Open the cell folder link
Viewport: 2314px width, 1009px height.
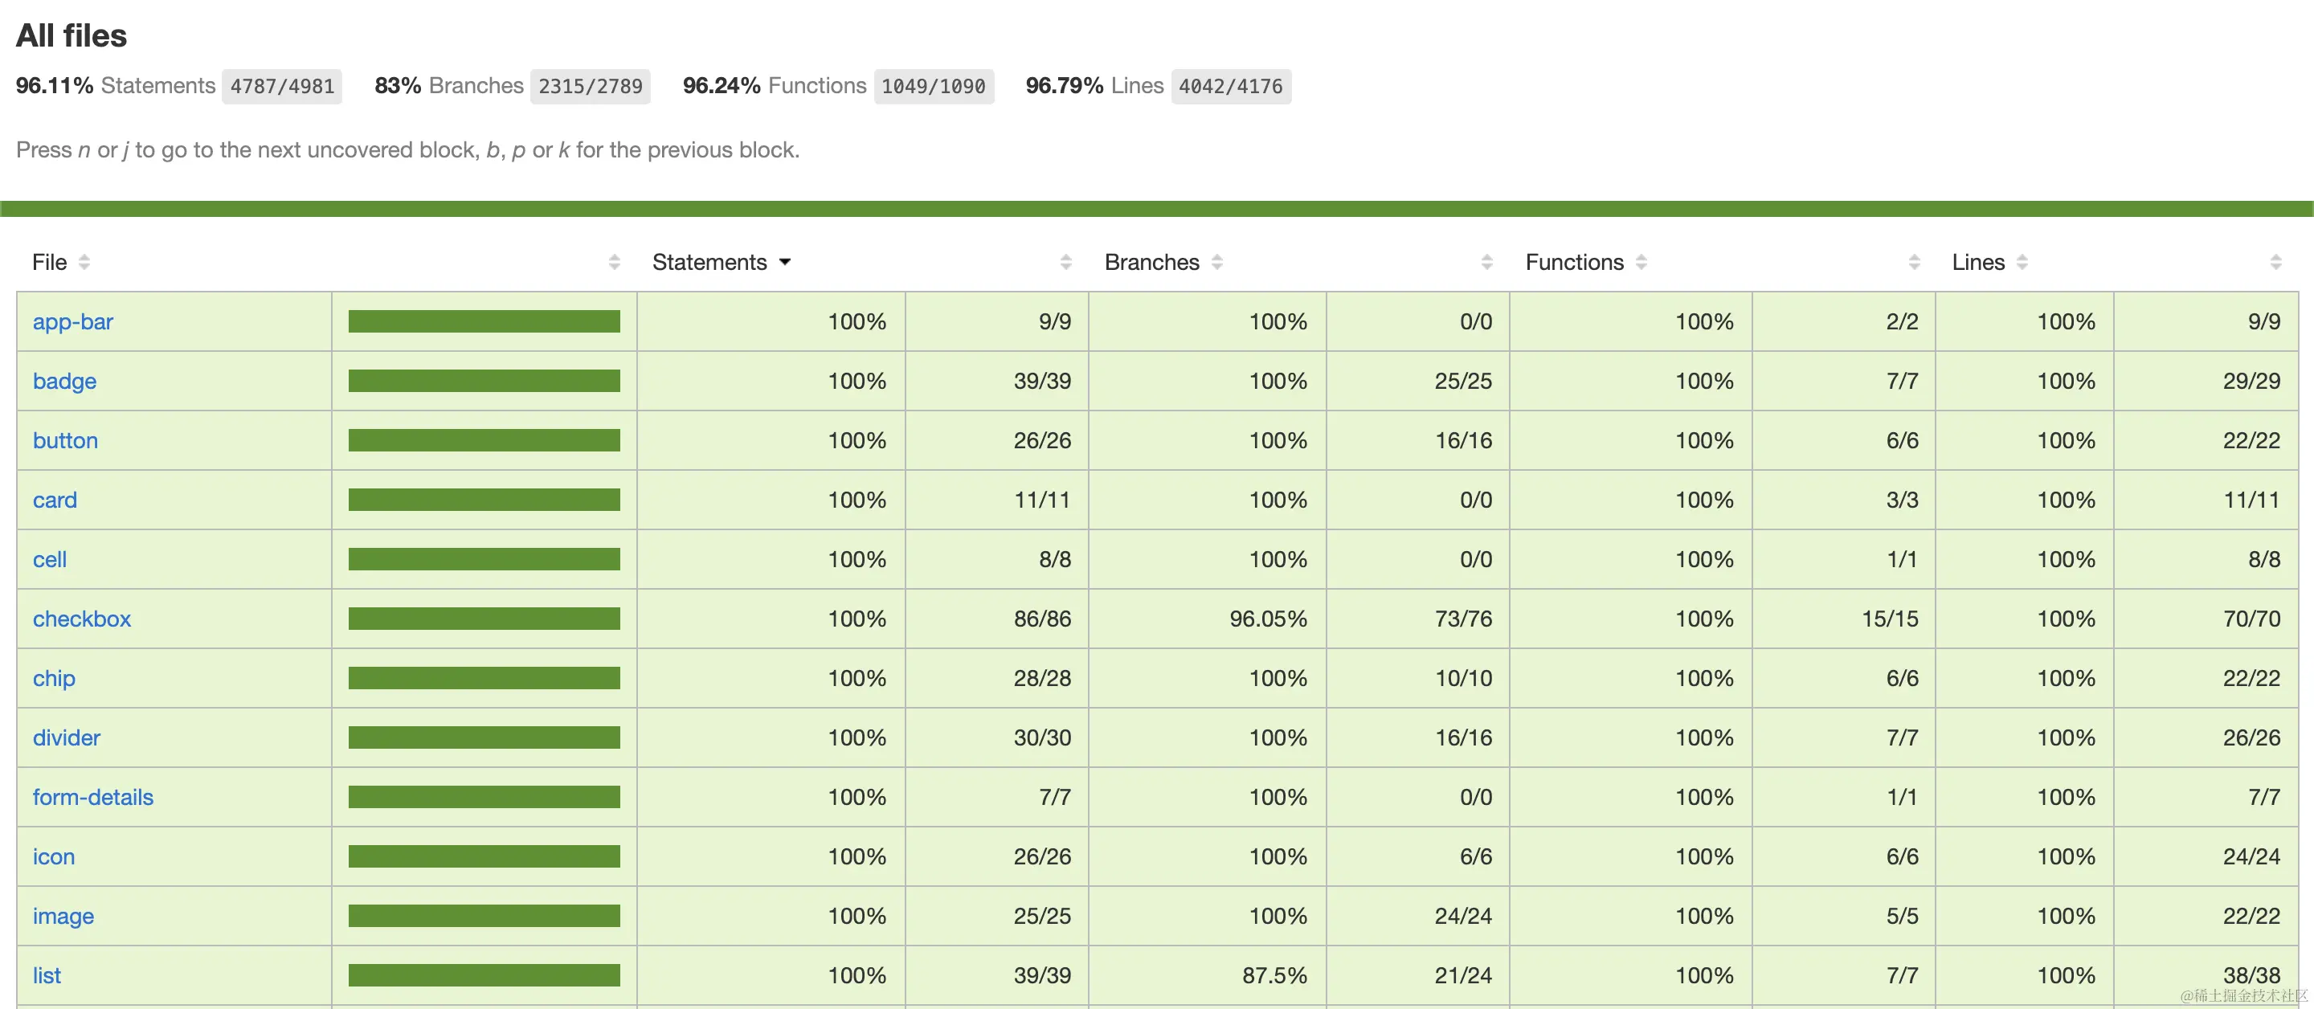coord(49,559)
